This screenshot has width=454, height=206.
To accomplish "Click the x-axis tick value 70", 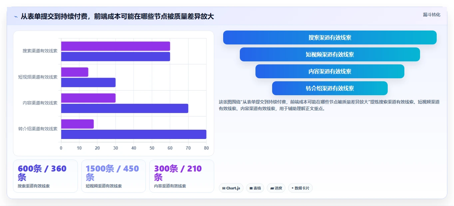I will [x=188, y=148].
